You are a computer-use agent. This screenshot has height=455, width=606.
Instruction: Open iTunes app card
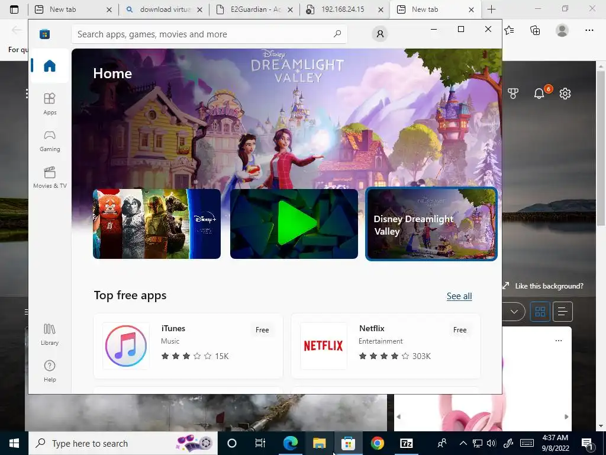click(188, 346)
